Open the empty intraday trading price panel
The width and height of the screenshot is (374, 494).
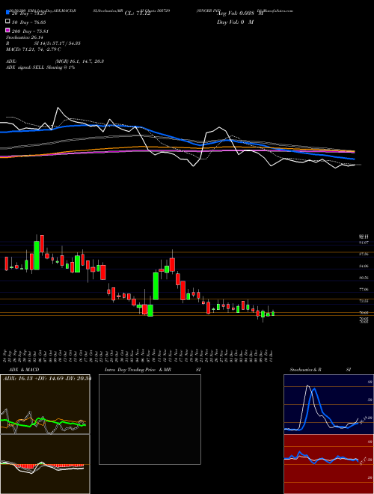click(x=150, y=419)
